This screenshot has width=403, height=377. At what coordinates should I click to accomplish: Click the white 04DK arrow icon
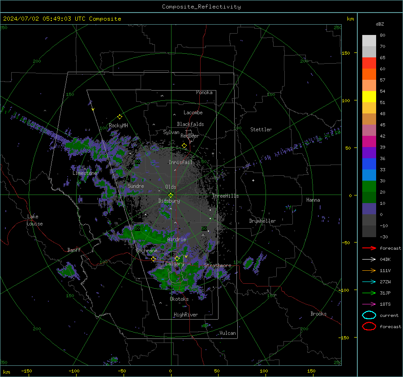pos(369,260)
